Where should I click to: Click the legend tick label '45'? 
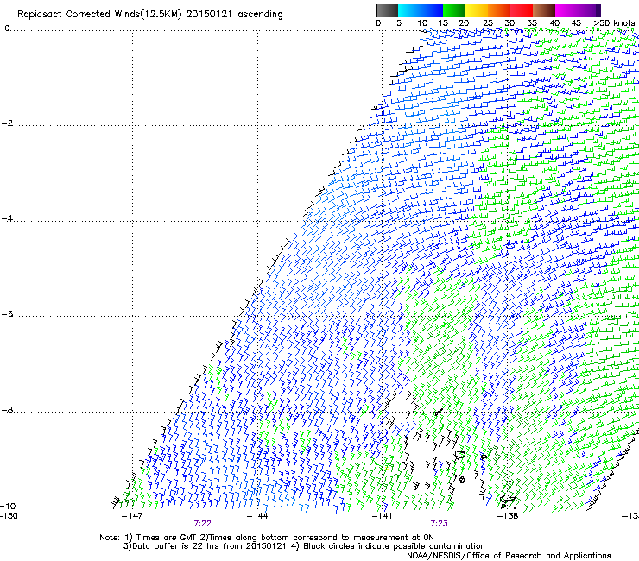coord(576,23)
